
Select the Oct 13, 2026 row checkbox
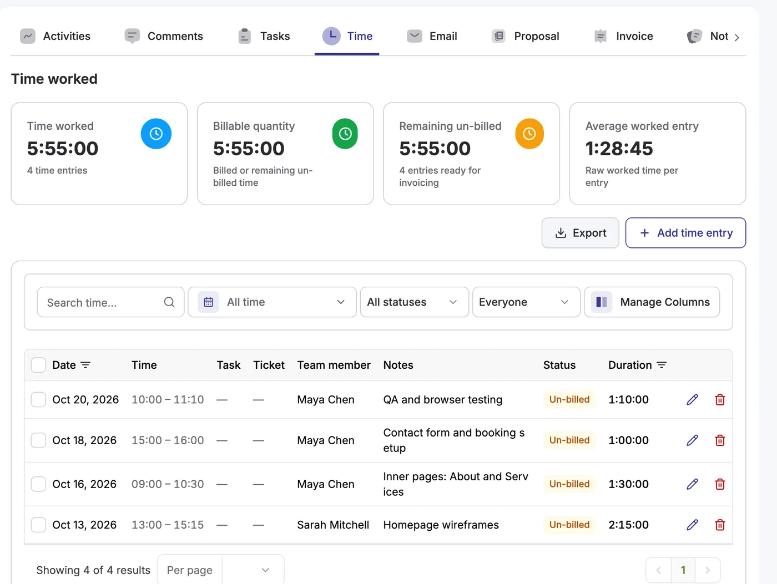38,525
